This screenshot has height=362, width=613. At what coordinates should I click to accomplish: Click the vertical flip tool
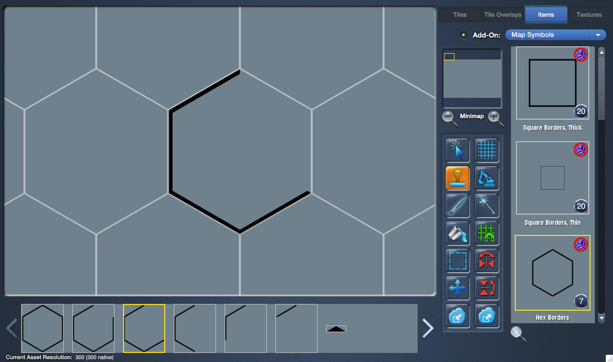tap(486, 289)
